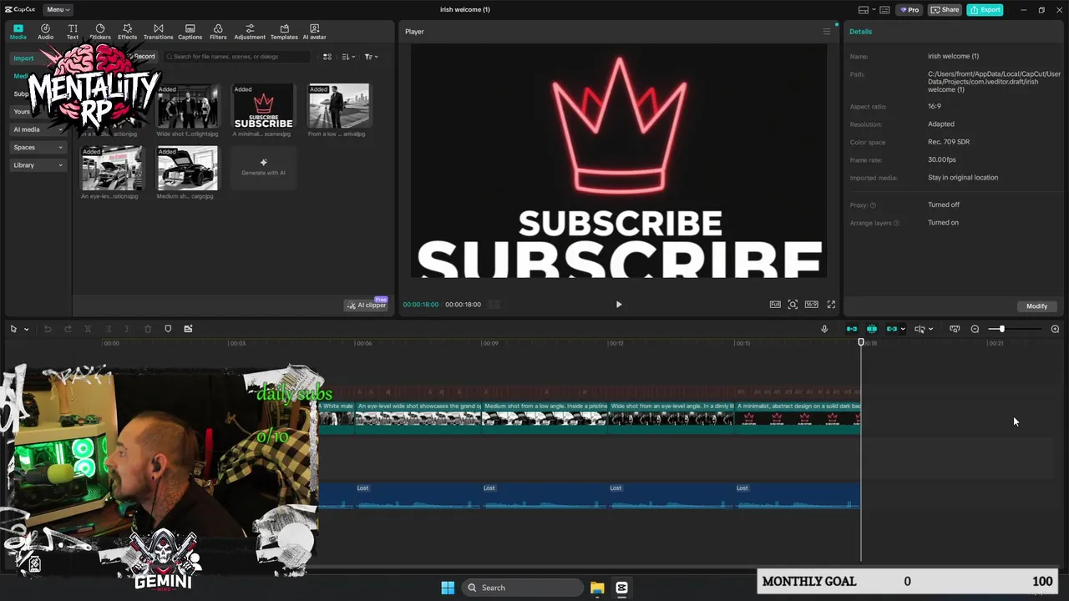The width and height of the screenshot is (1069, 601).
Task: Click the Delete trash icon
Action: tap(148, 329)
